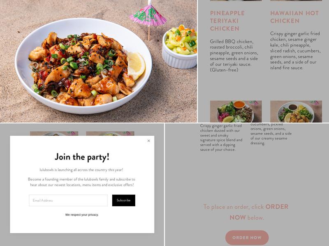Click the Email Address input field
Viewport: 329px width, 246px height.
pyautogui.click(x=68, y=200)
